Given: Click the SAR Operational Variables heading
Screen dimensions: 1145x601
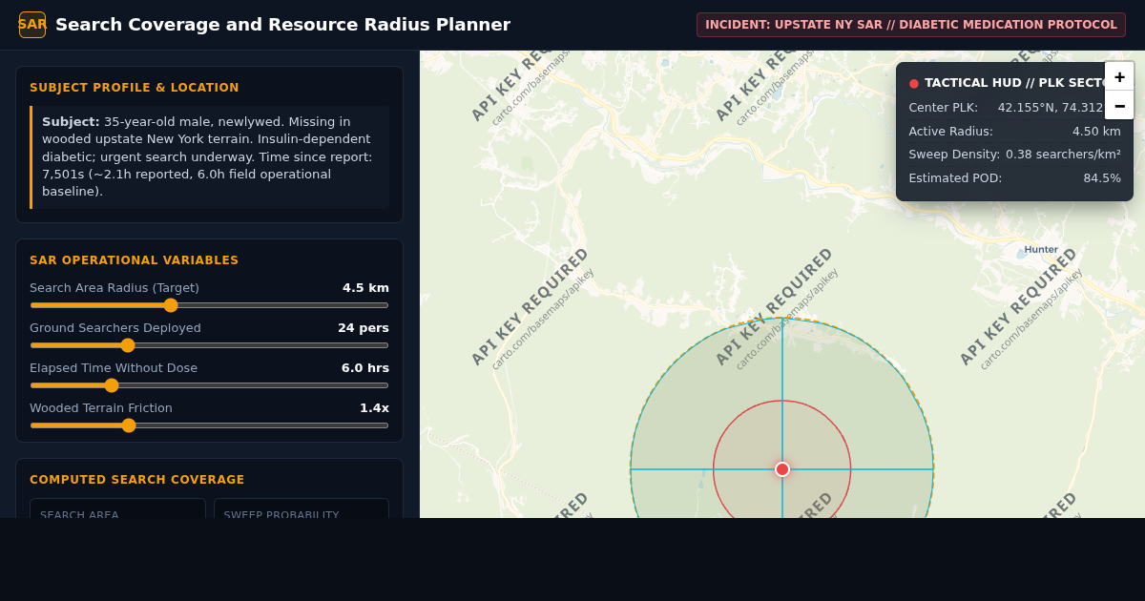Looking at the screenshot, I should point(135,260).
